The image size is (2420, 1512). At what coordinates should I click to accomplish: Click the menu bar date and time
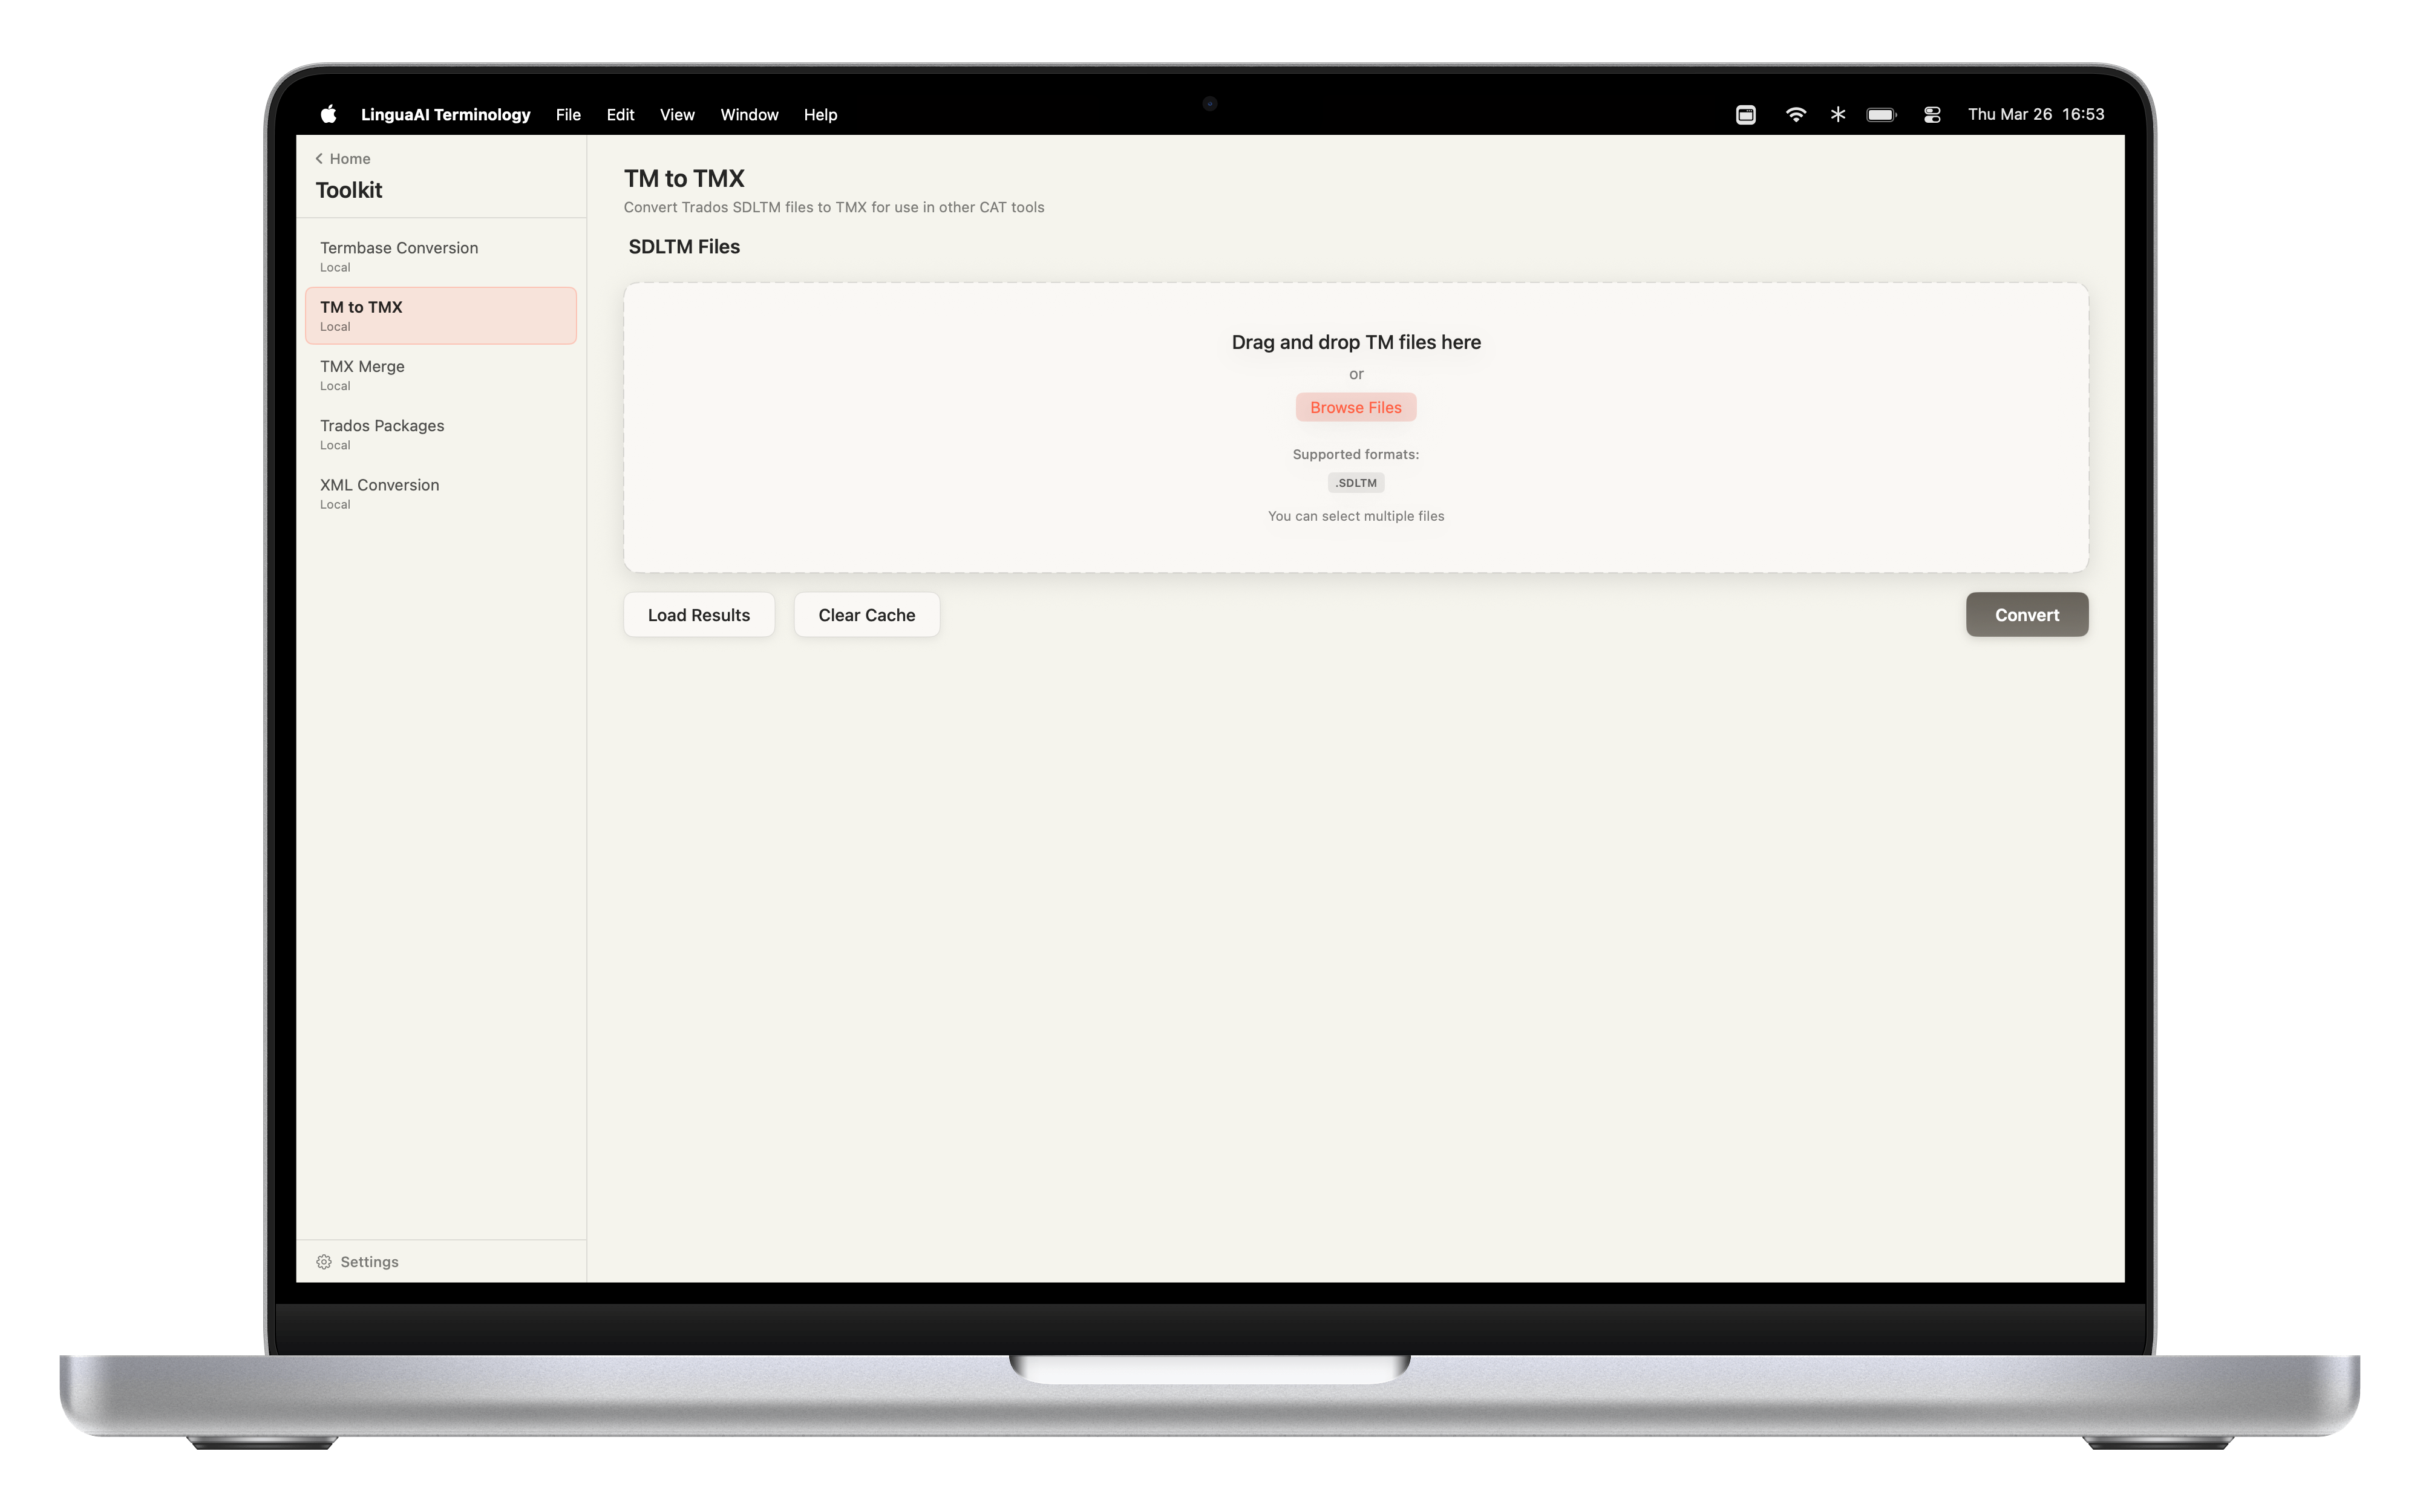(2035, 114)
